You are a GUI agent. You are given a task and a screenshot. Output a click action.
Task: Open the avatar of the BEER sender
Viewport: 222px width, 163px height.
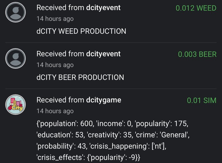(x=15, y=58)
